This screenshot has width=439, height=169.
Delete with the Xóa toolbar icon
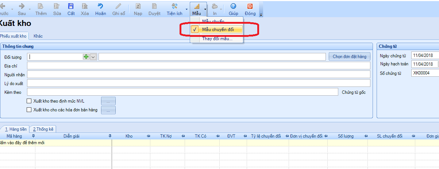[85, 6]
